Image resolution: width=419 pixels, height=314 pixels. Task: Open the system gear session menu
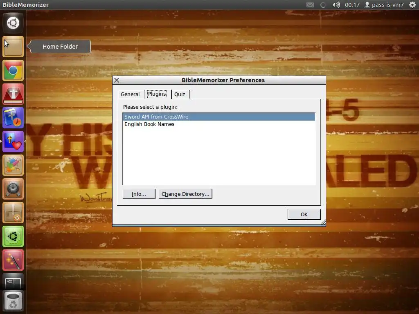pos(412,5)
